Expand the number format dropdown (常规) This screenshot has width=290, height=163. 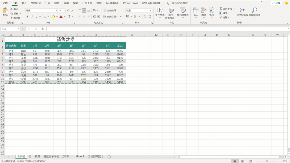(x=151, y=10)
